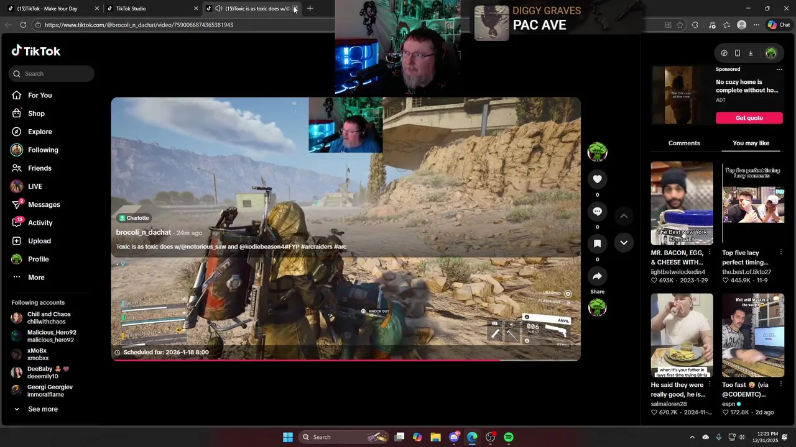Open more options for Too fast video
This screenshot has height=447, width=796.
tap(781, 385)
